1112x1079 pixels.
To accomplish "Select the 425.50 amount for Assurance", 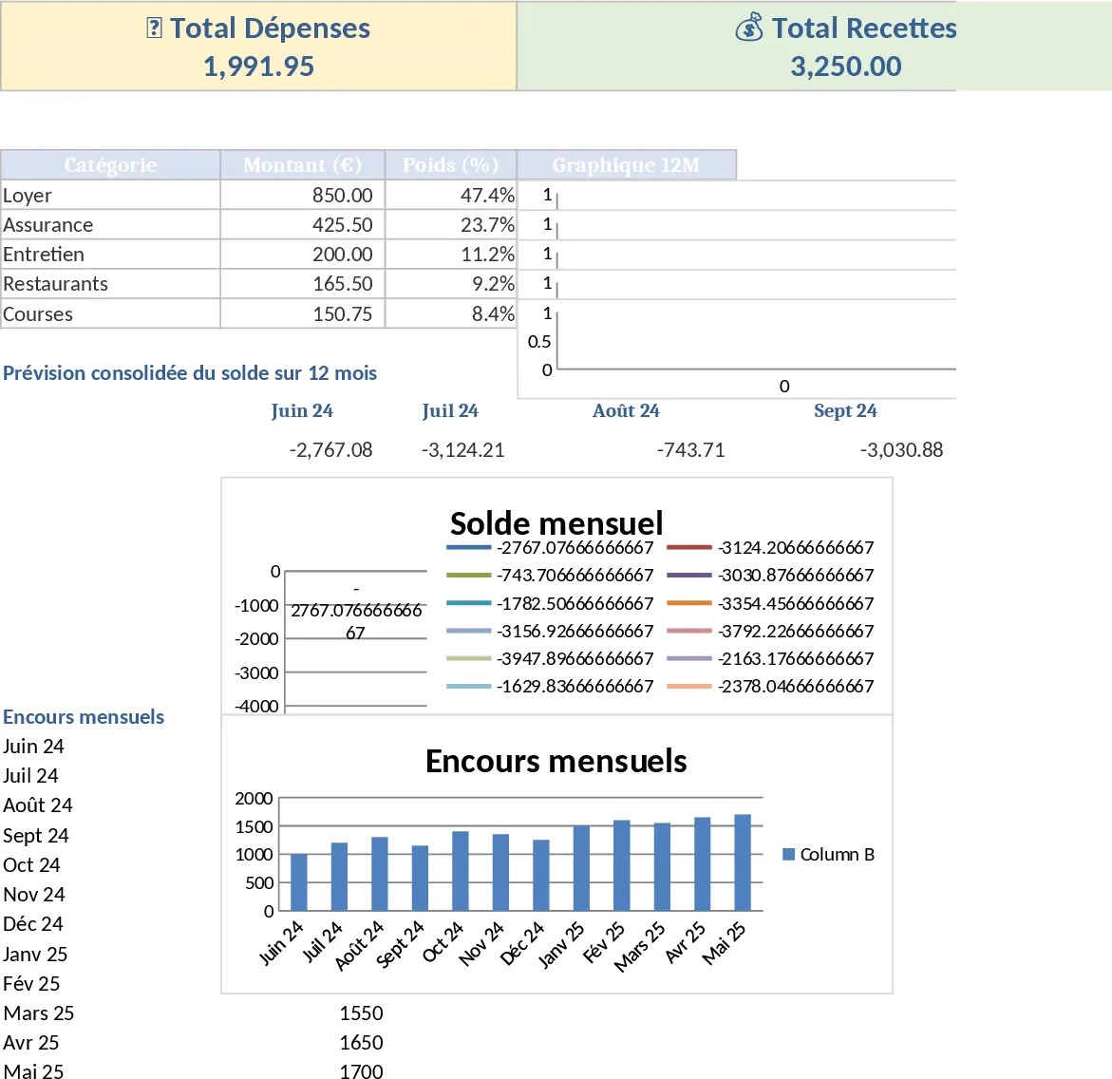I will (351, 224).
